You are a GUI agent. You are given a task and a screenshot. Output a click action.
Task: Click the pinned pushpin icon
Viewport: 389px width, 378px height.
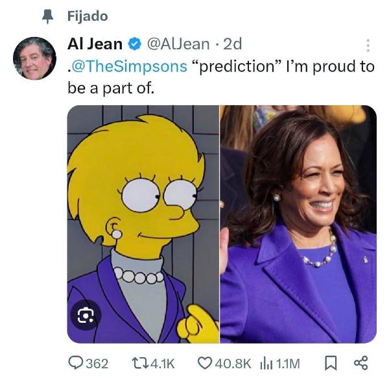47,17
